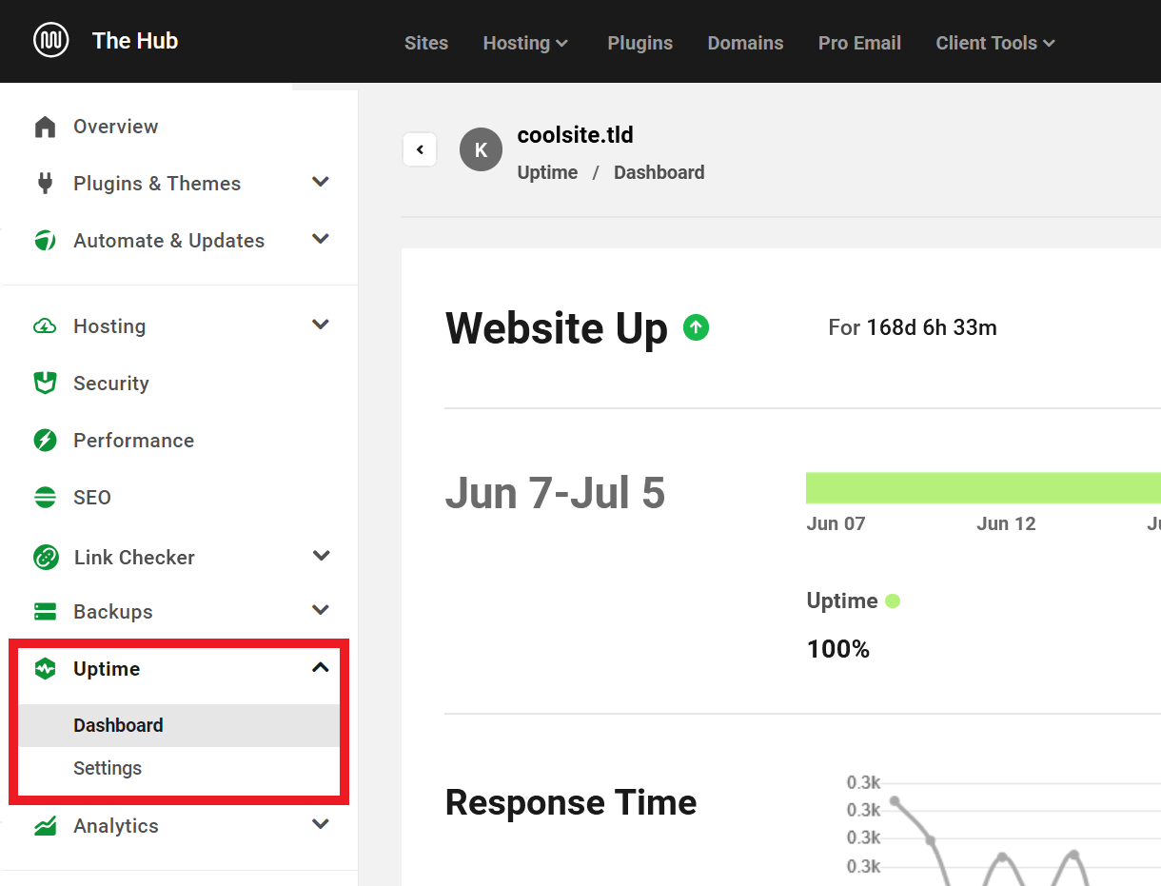Click the Link Checker chain icon
The height and width of the screenshot is (886, 1161).
46,558
